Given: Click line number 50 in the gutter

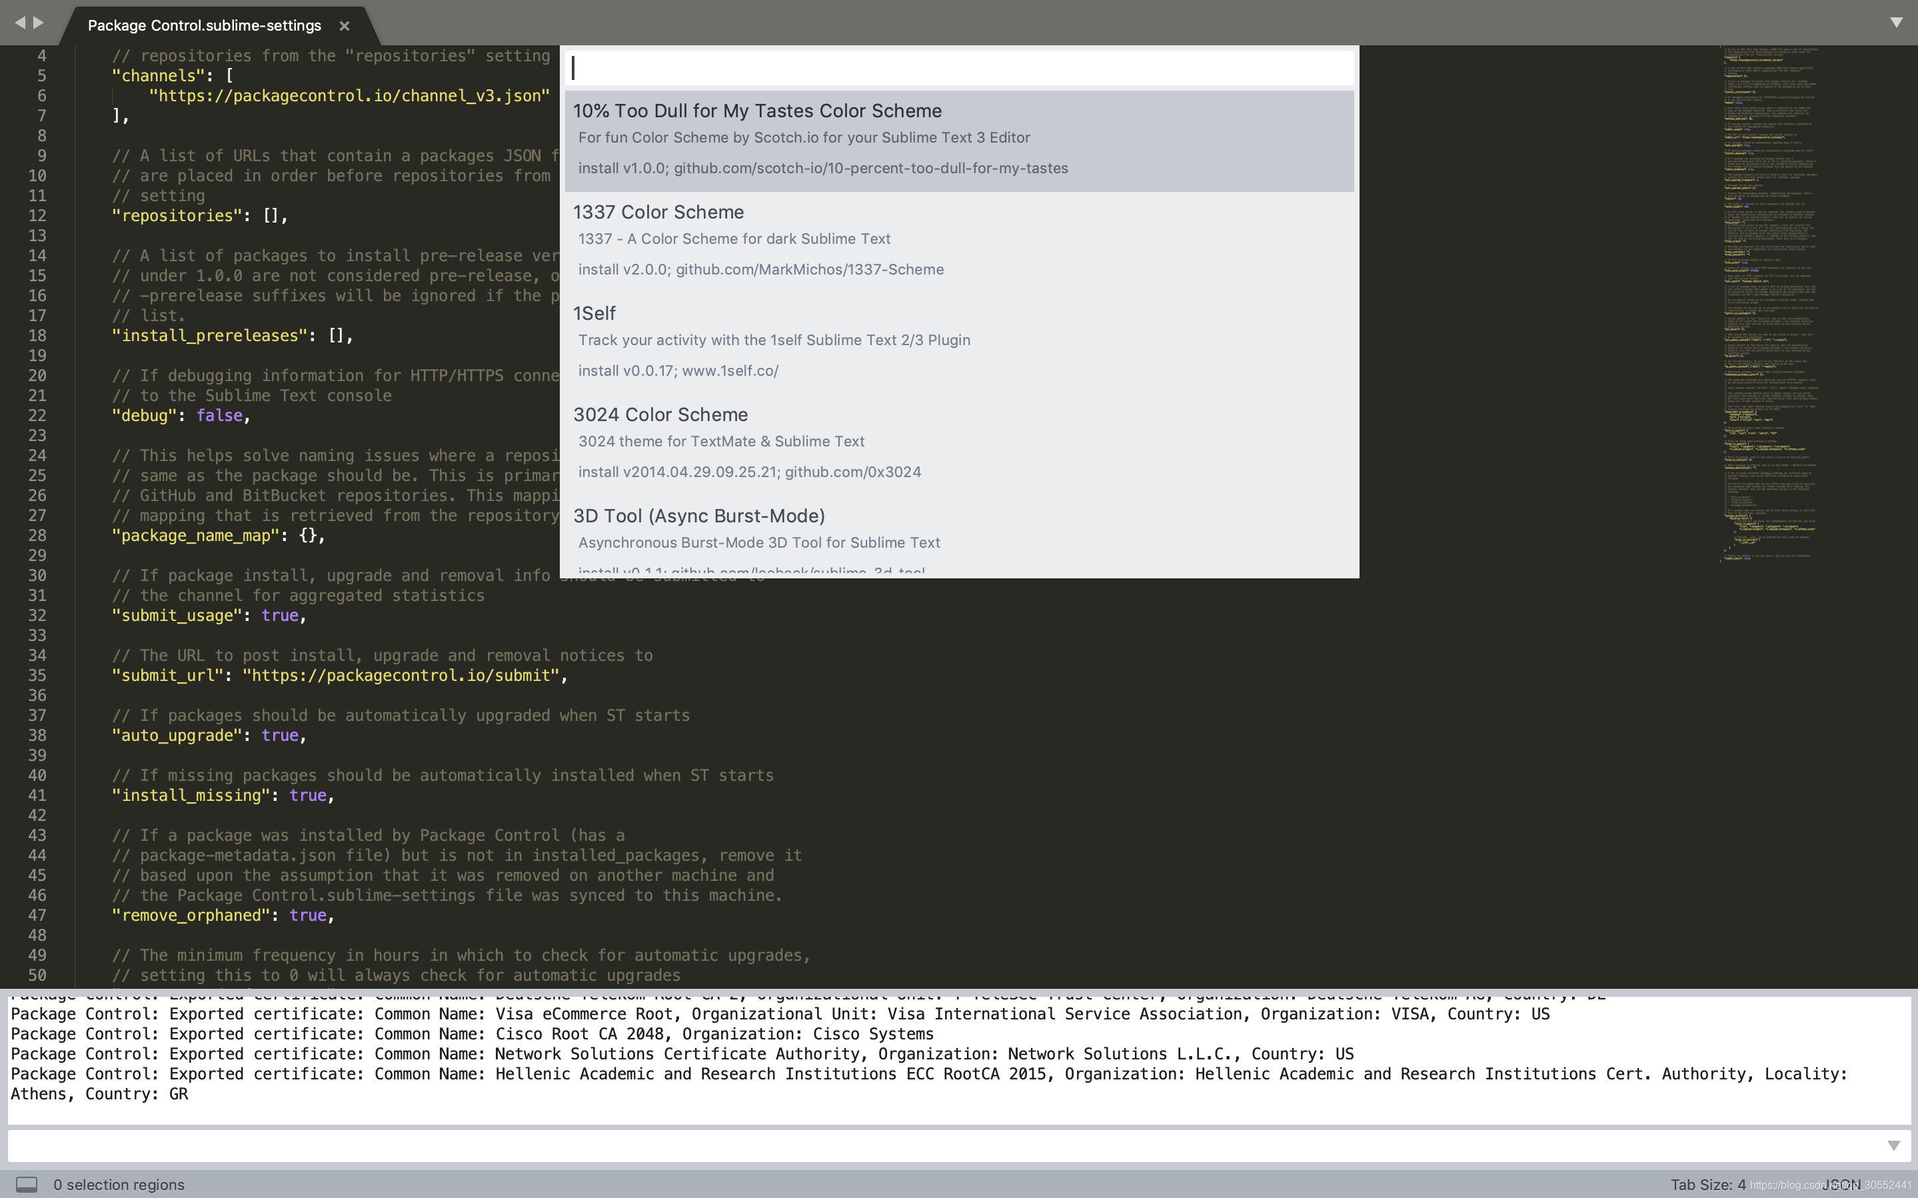Looking at the screenshot, I should (37, 975).
